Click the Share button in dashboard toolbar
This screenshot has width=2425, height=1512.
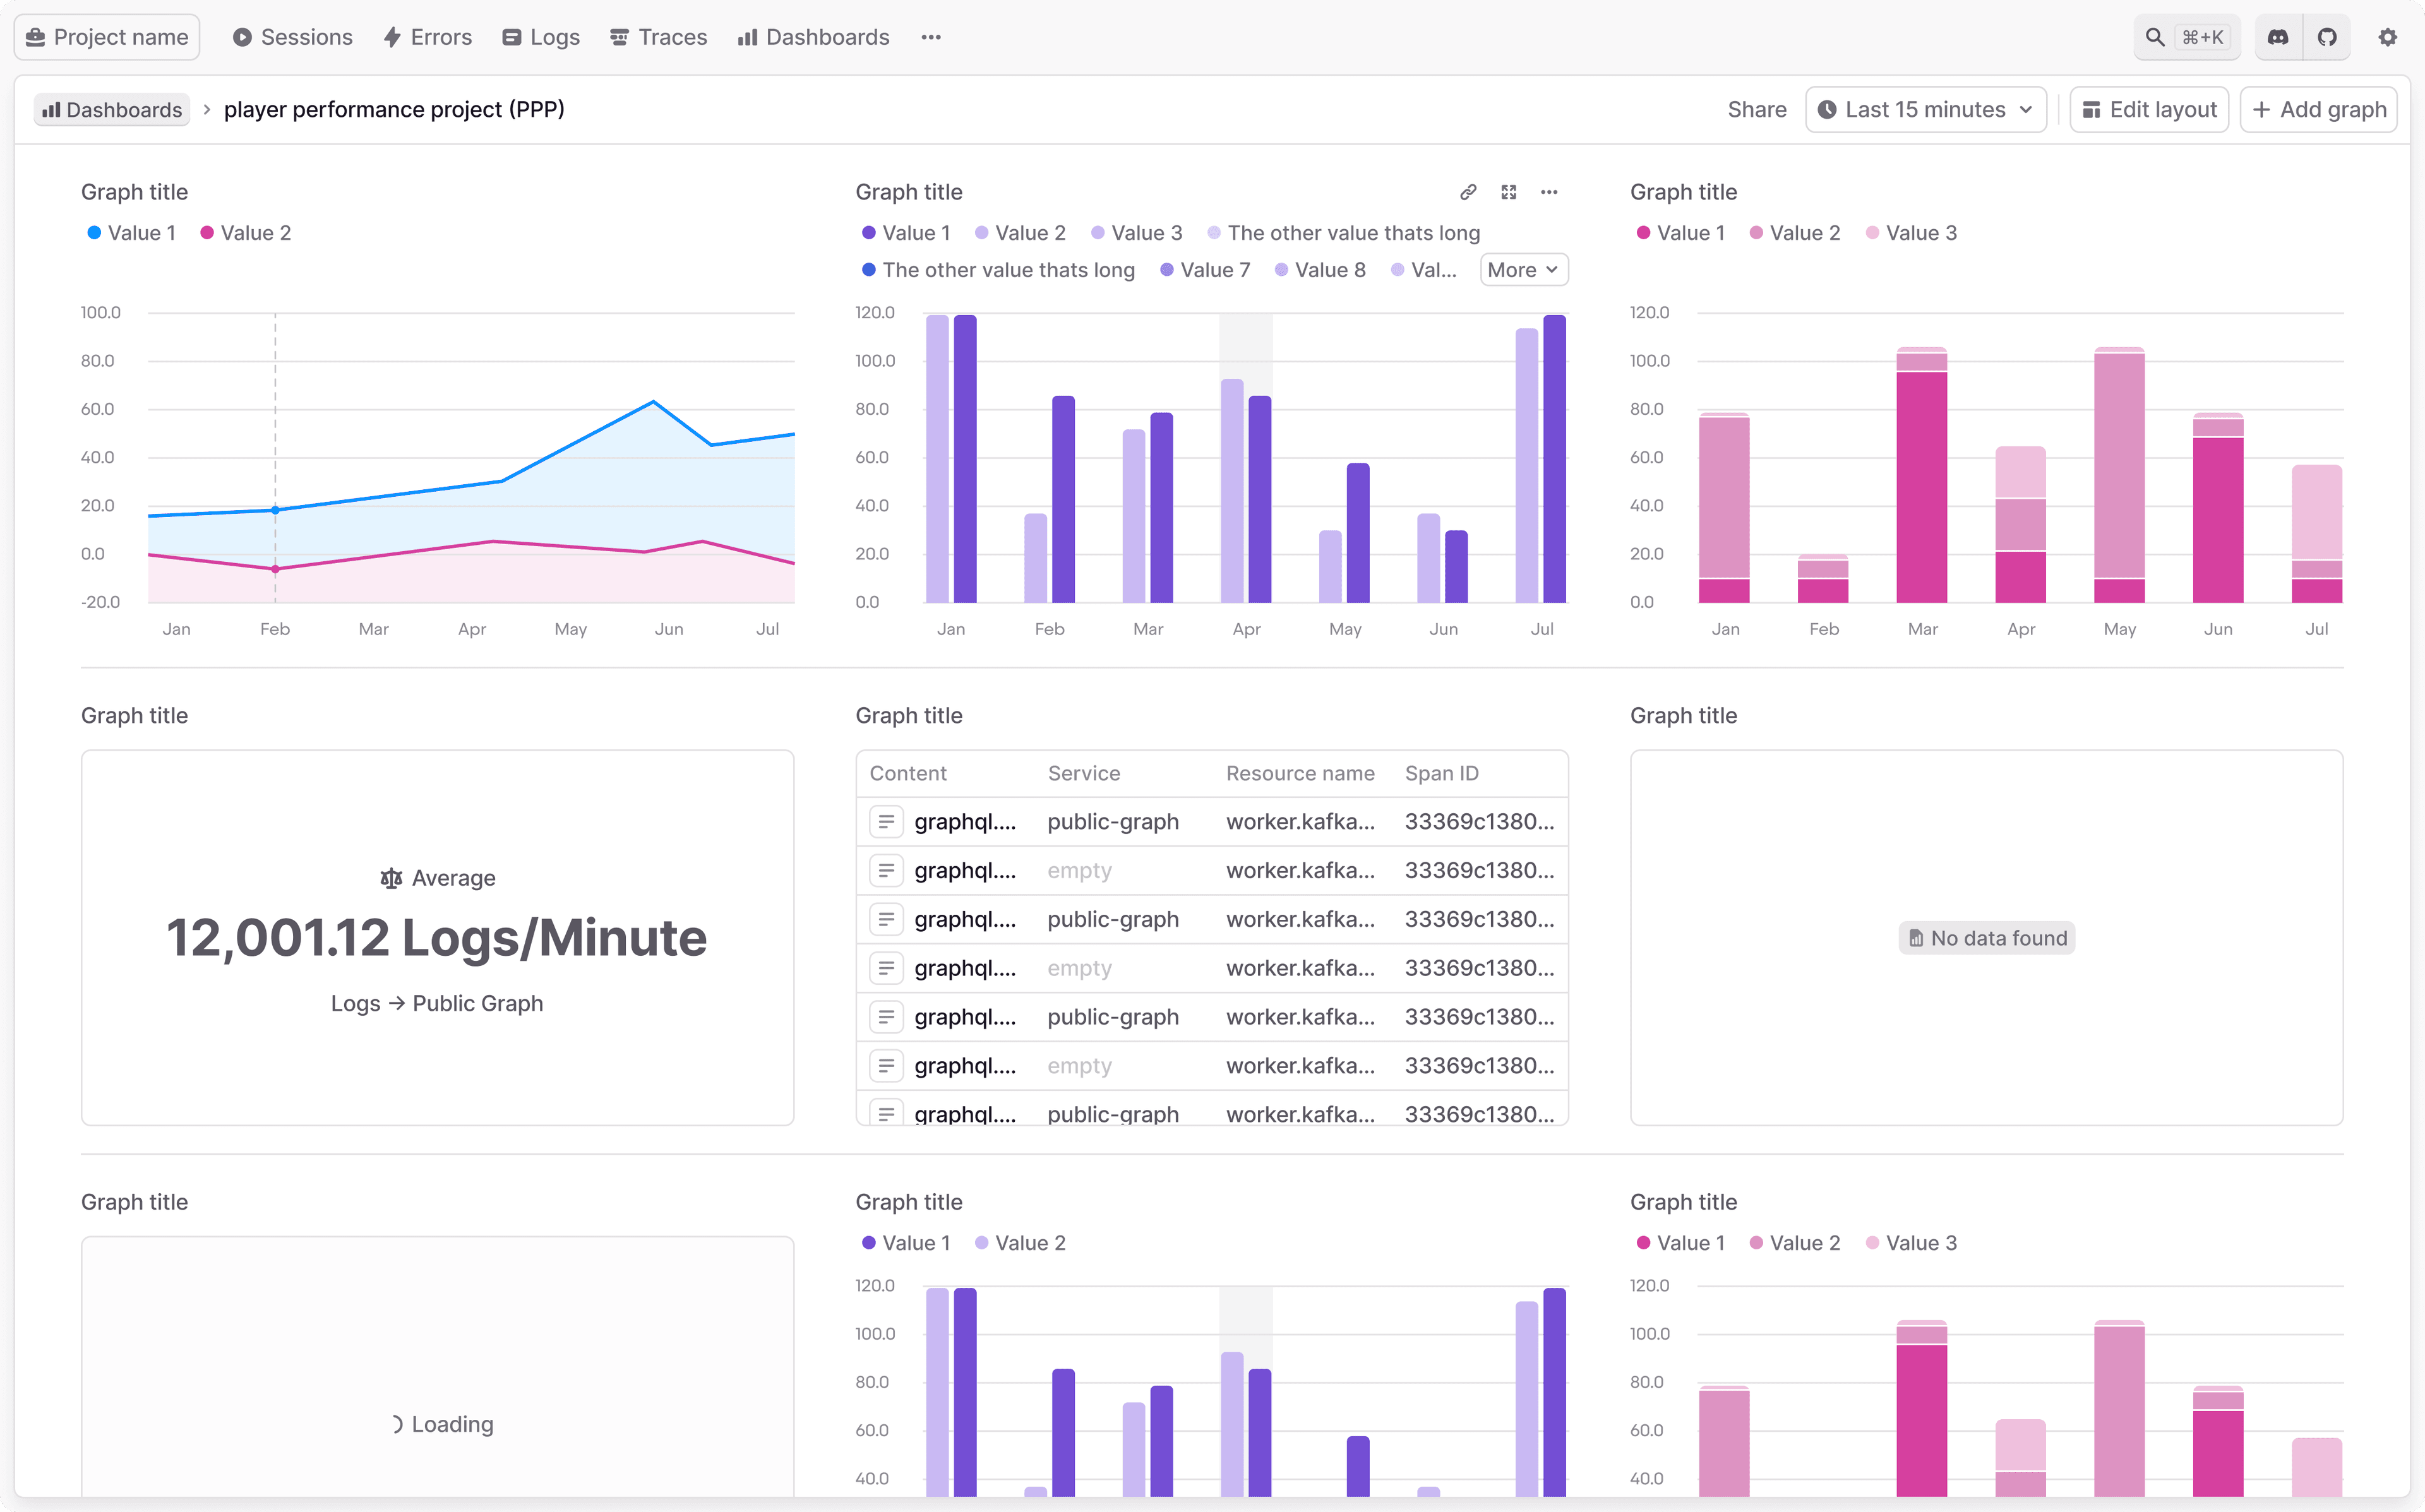pos(1756,108)
